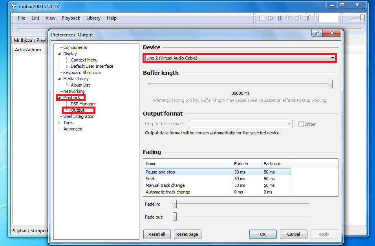Click the Apply button
Screen dimensions: 375x246
324,234
